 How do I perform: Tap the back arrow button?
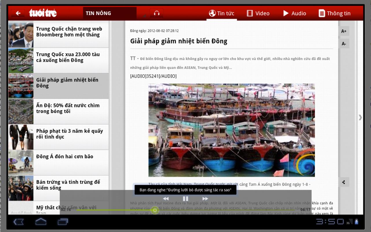coord(18,13)
